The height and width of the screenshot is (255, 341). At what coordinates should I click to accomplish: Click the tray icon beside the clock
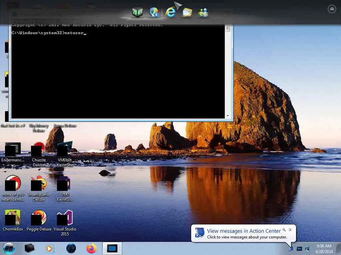tap(307, 249)
